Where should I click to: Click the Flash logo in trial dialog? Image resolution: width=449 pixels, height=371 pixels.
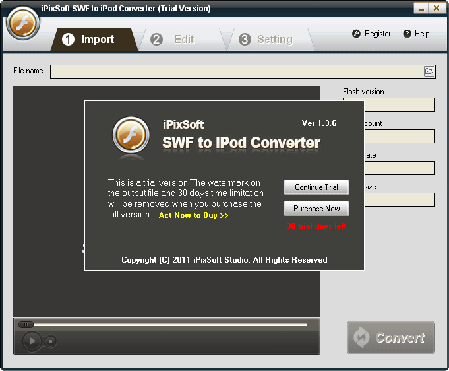tap(131, 135)
